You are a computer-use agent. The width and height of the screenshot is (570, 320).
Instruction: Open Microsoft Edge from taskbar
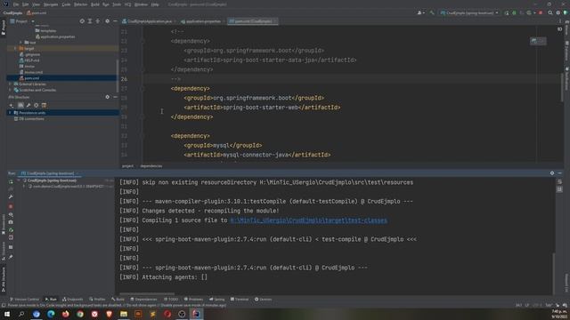coord(51,314)
